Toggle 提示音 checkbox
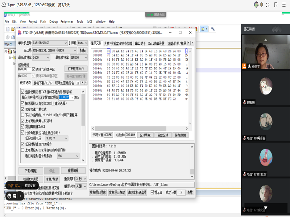Viewport: 290px width, 217px height. (x=152, y=192)
